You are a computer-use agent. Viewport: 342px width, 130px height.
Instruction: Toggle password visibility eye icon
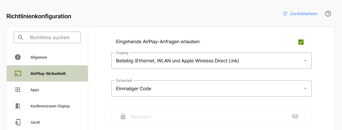[x=295, y=116]
